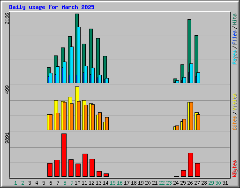Screen dimensions: 240x188
Task: Click day label 24 on the x-axis
Action: click(176, 183)
